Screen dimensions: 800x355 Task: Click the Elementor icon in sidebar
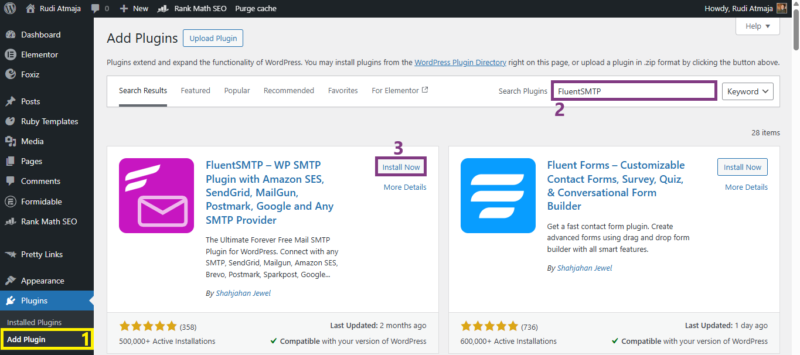click(11, 54)
